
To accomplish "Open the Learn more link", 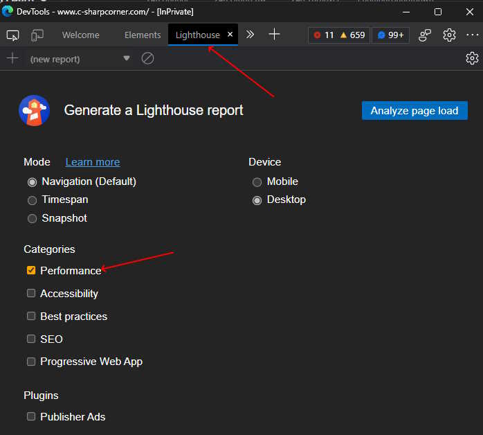I will tap(93, 162).
